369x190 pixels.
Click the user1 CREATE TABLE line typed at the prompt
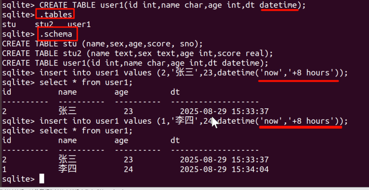point(172,5)
